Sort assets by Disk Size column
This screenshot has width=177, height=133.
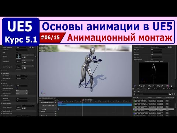pos(160,98)
